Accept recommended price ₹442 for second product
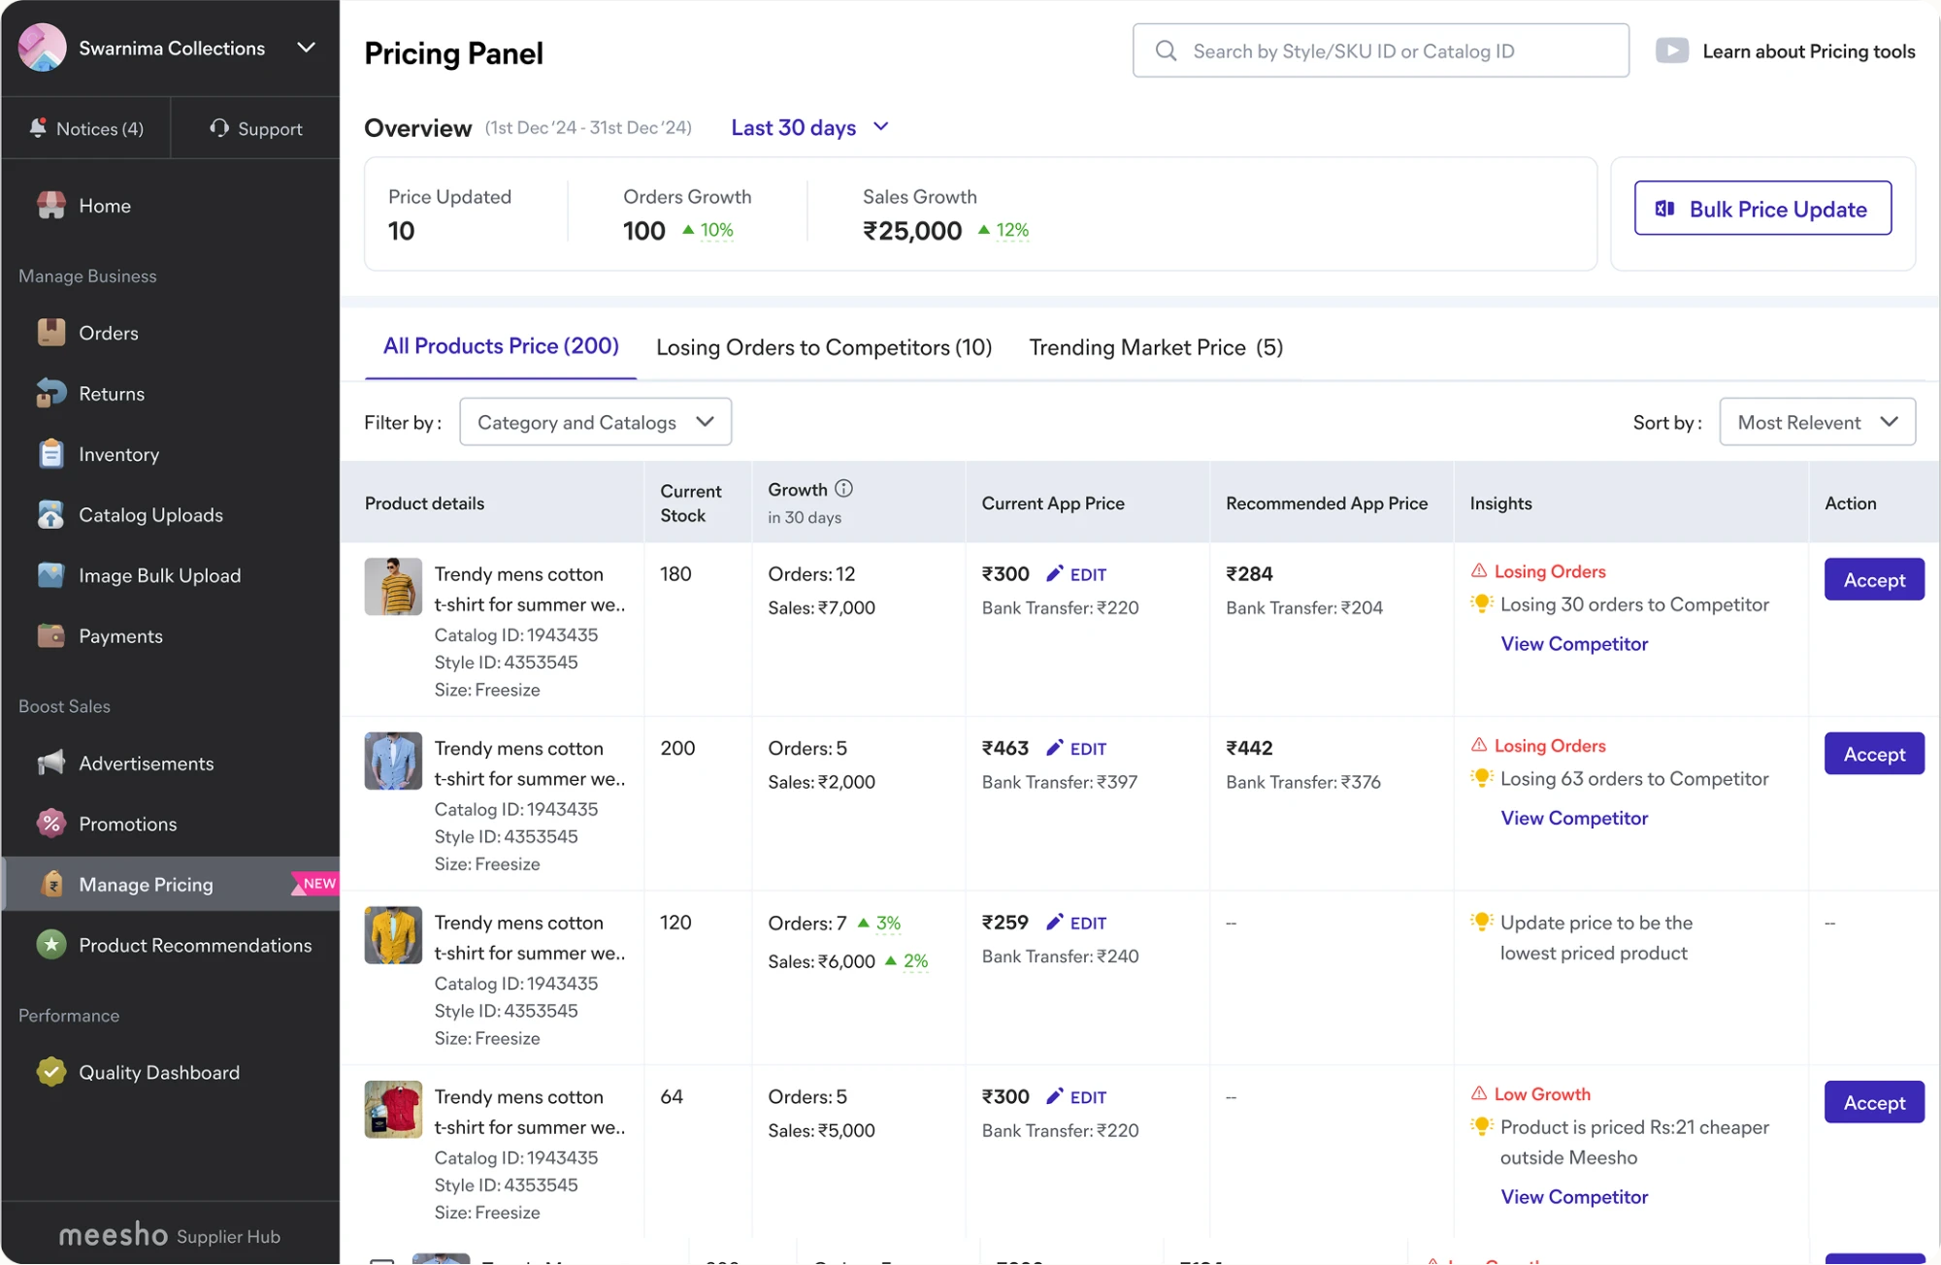 [1874, 754]
